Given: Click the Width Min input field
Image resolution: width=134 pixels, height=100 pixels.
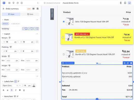Looking at the screenshot, I should [12, 60].
